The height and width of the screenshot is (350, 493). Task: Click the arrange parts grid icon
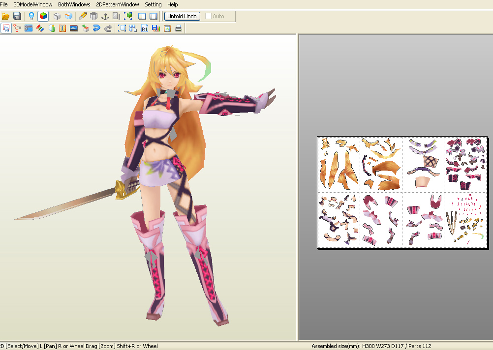tap(133, 29)
